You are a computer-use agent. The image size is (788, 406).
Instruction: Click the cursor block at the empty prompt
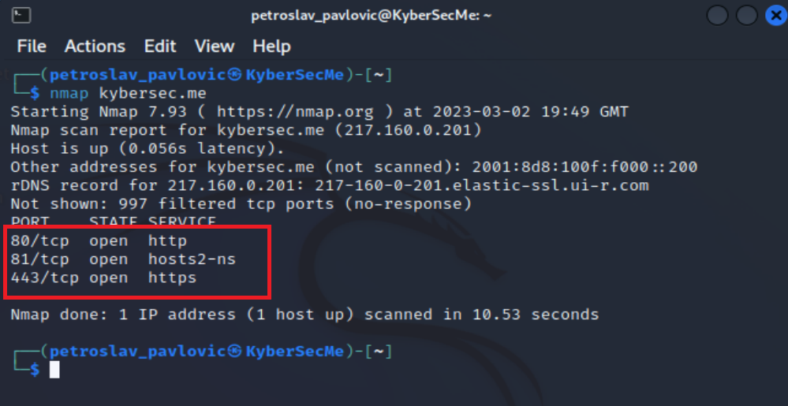coord(54,369)
